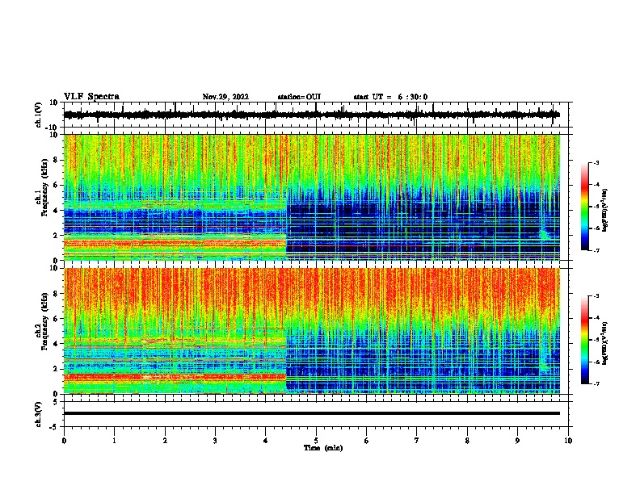Click the 'VLF Spectra' title text
Viewport: 640px width, 494px height.
(x=91, y=97)
